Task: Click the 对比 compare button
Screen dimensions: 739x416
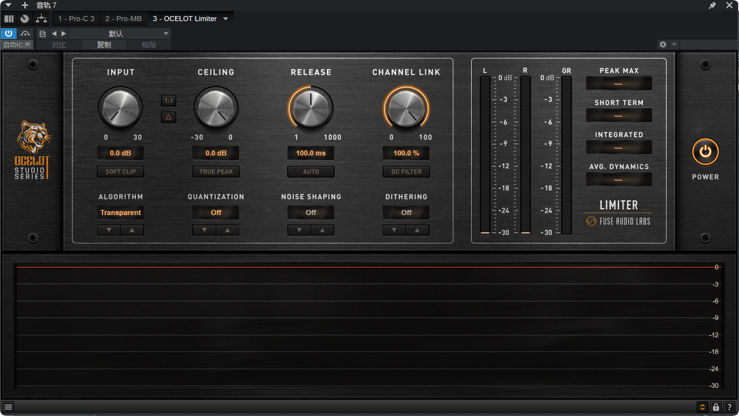Action: coord(59,45)
